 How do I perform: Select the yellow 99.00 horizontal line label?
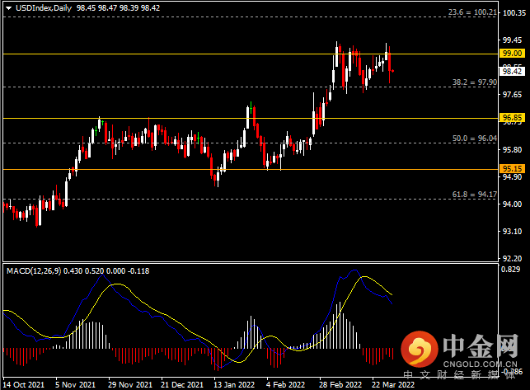tap(512, 54)
